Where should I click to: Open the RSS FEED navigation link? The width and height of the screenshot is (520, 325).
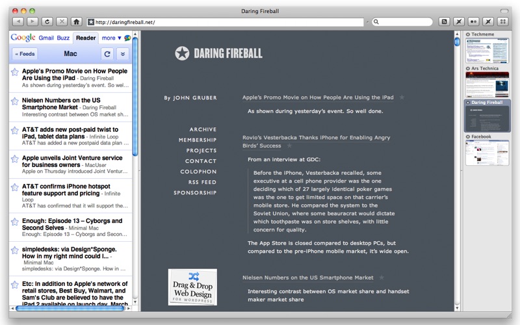[202, 182]
